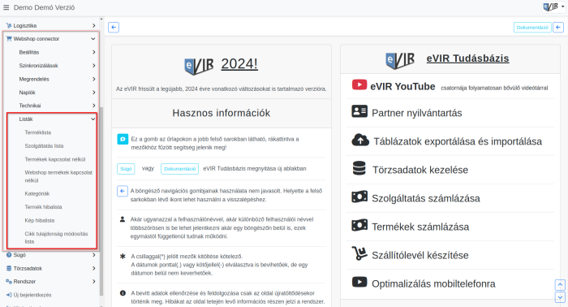Expand the Törzsadatok menu chevron
Screen dimensions: 568x307
93,269
